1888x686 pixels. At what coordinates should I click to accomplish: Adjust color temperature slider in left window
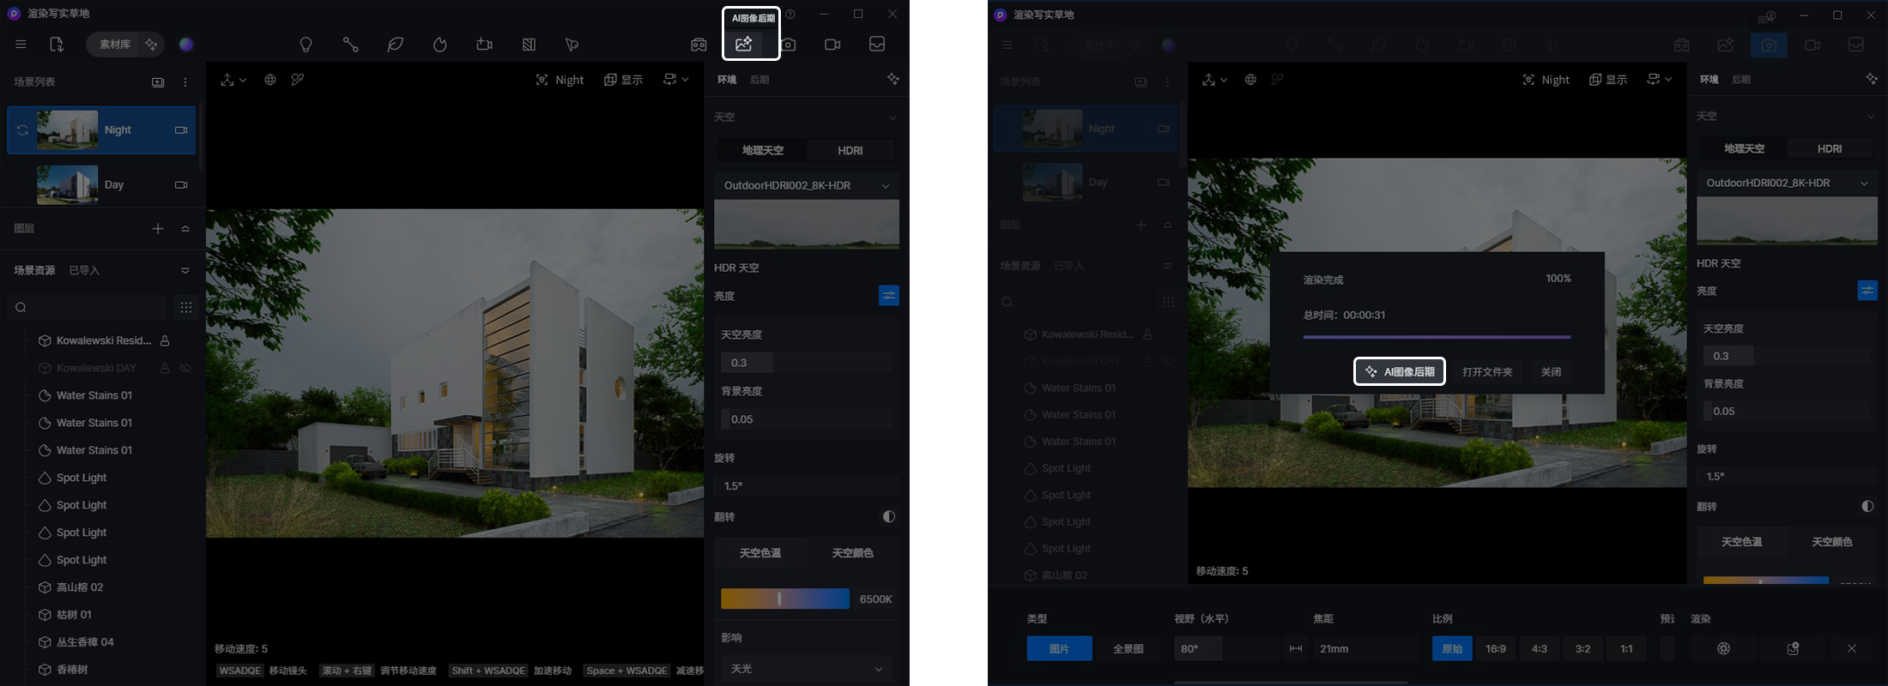(785, 599)
